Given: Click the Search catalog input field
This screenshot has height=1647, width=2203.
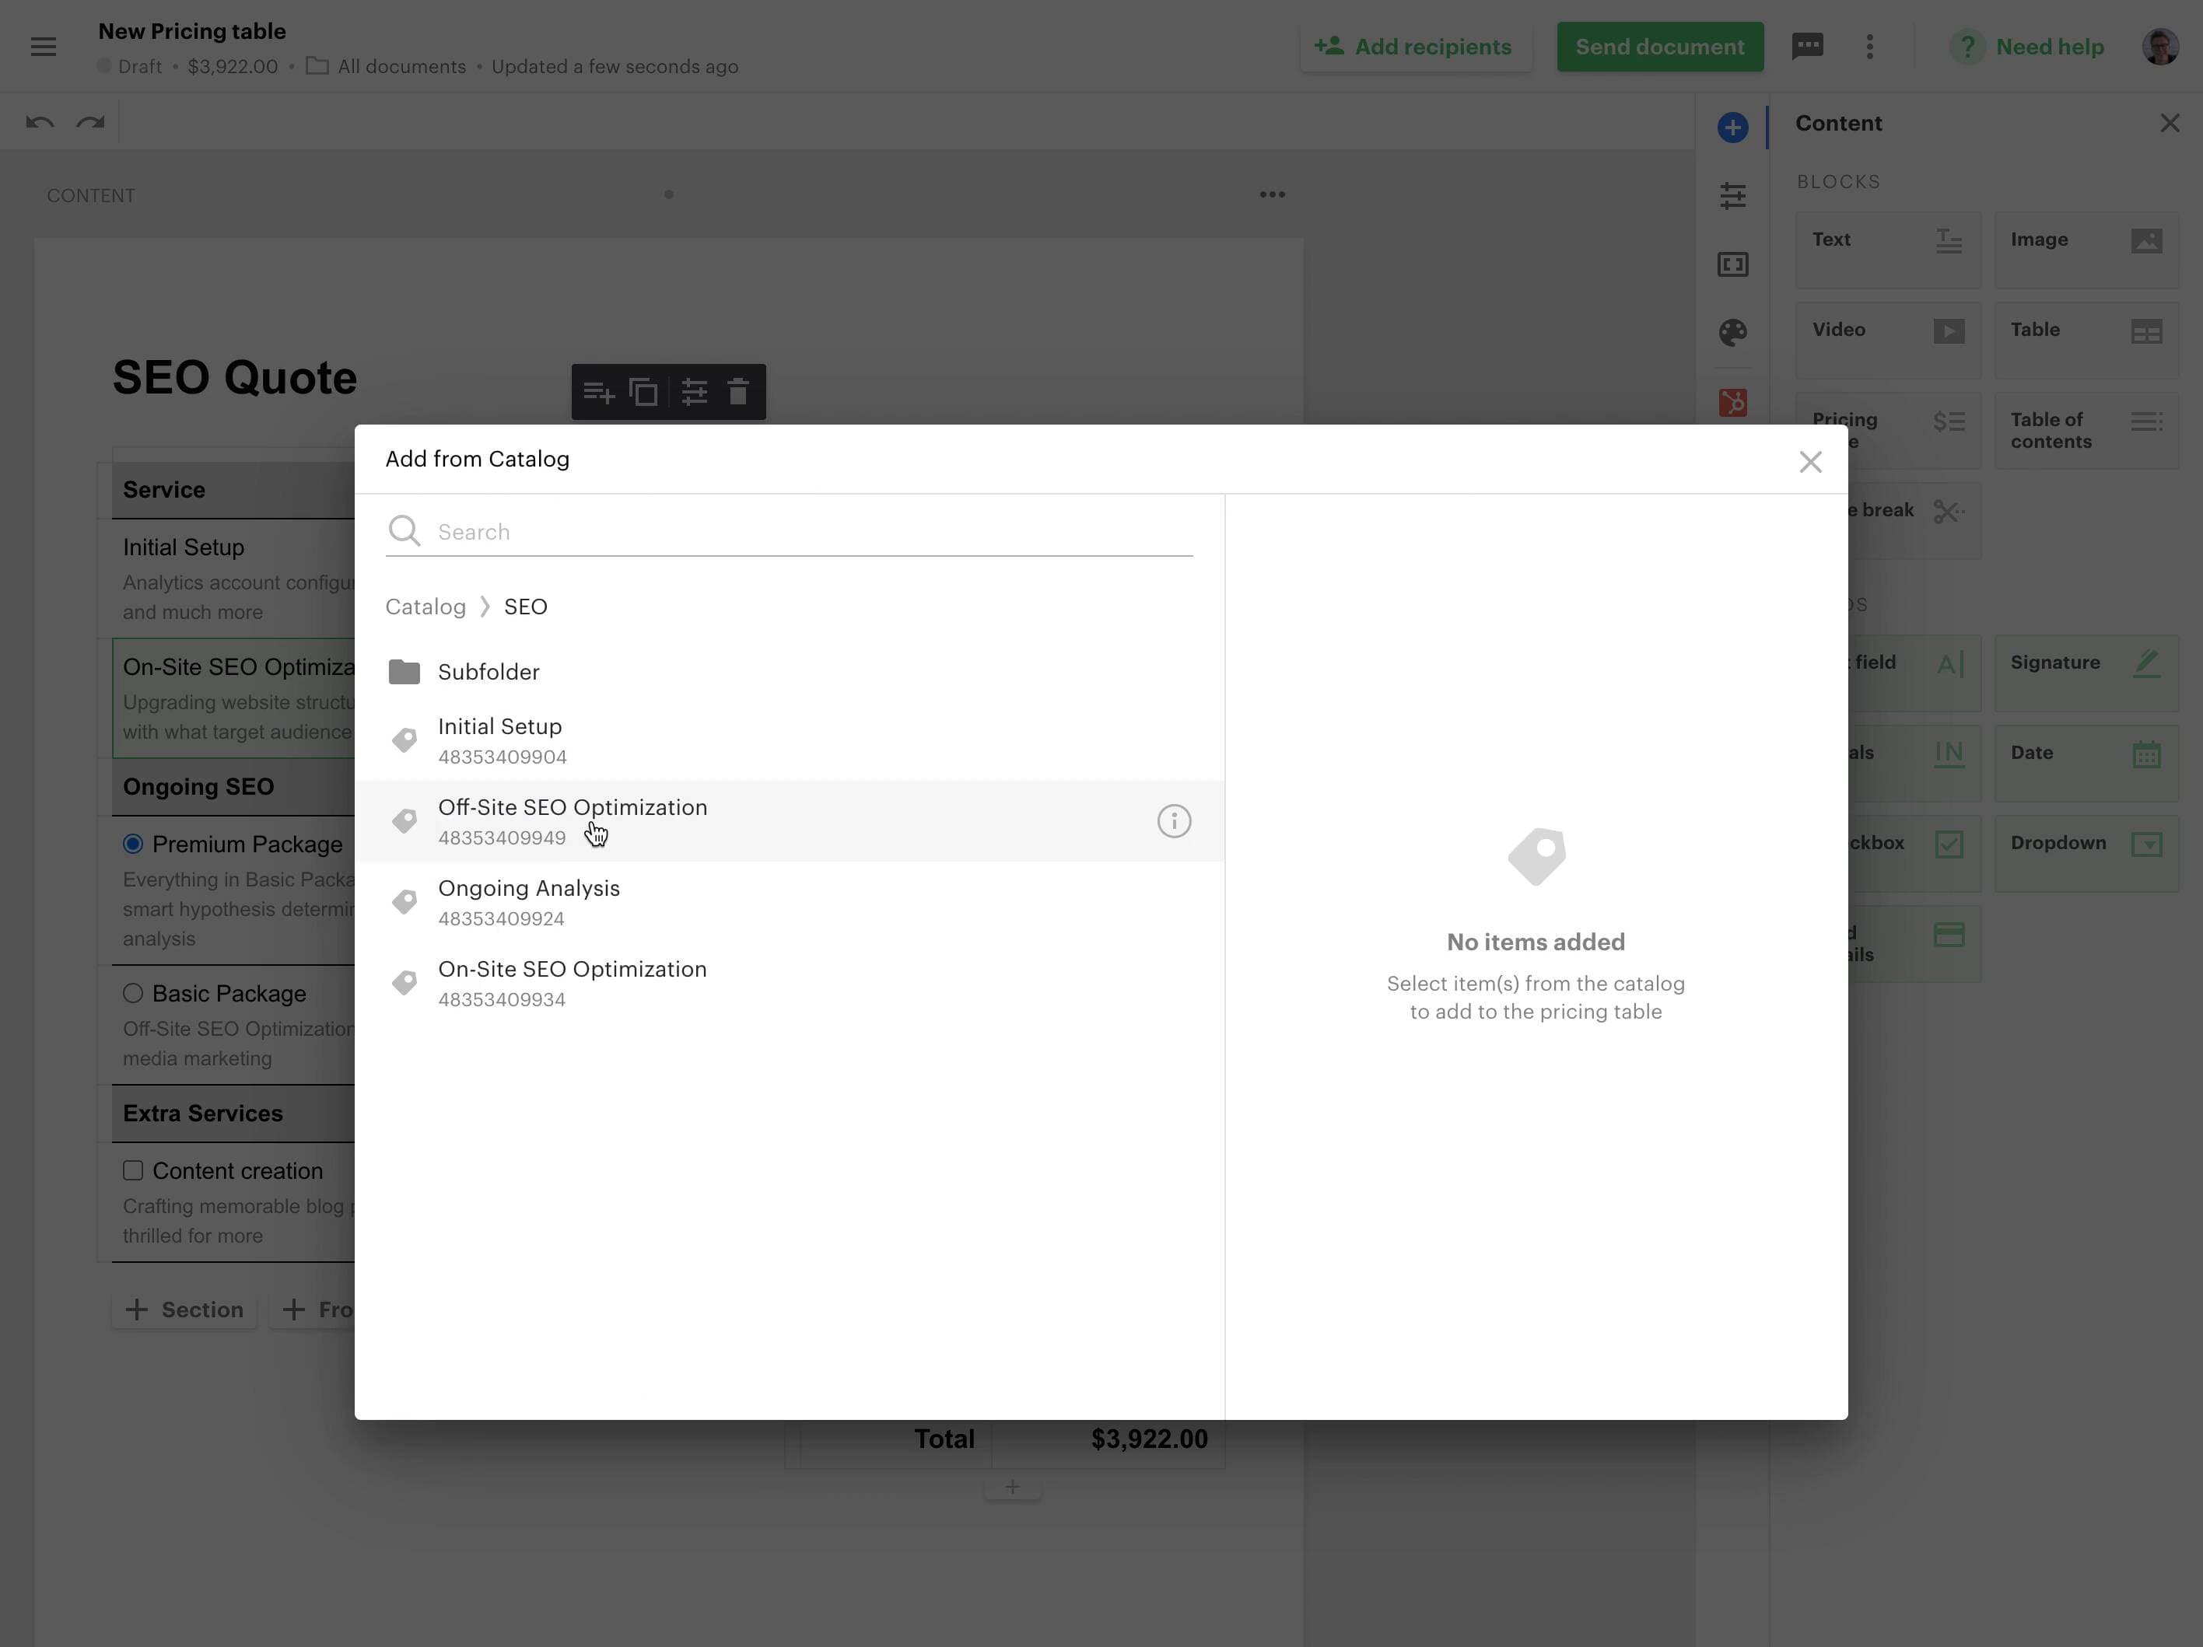Looking at the screenshot, I should (789, 532).
